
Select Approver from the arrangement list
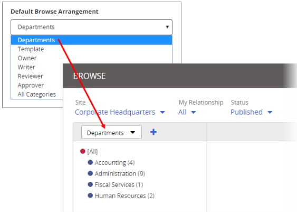tap(31, 86)
